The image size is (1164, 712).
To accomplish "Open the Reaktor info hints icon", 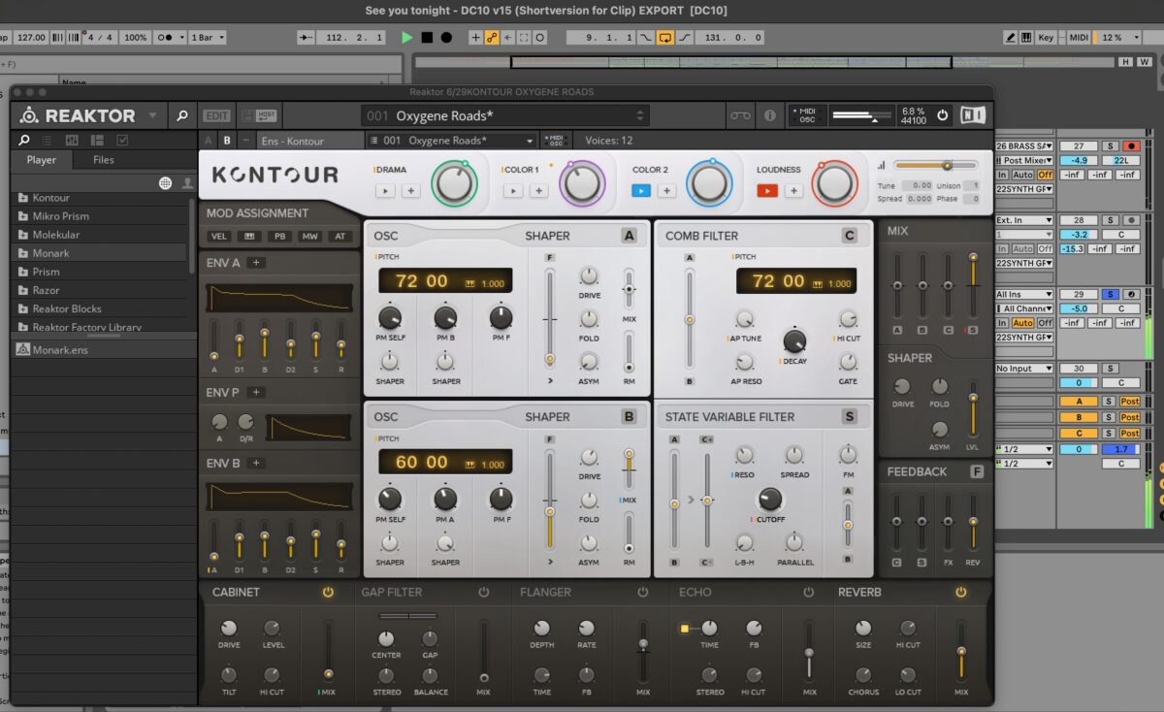I will pos(770,115).
